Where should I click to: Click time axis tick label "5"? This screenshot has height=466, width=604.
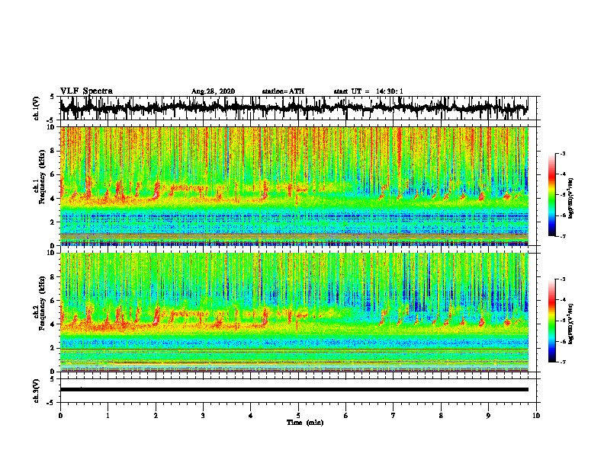click(x=298, y=416)
